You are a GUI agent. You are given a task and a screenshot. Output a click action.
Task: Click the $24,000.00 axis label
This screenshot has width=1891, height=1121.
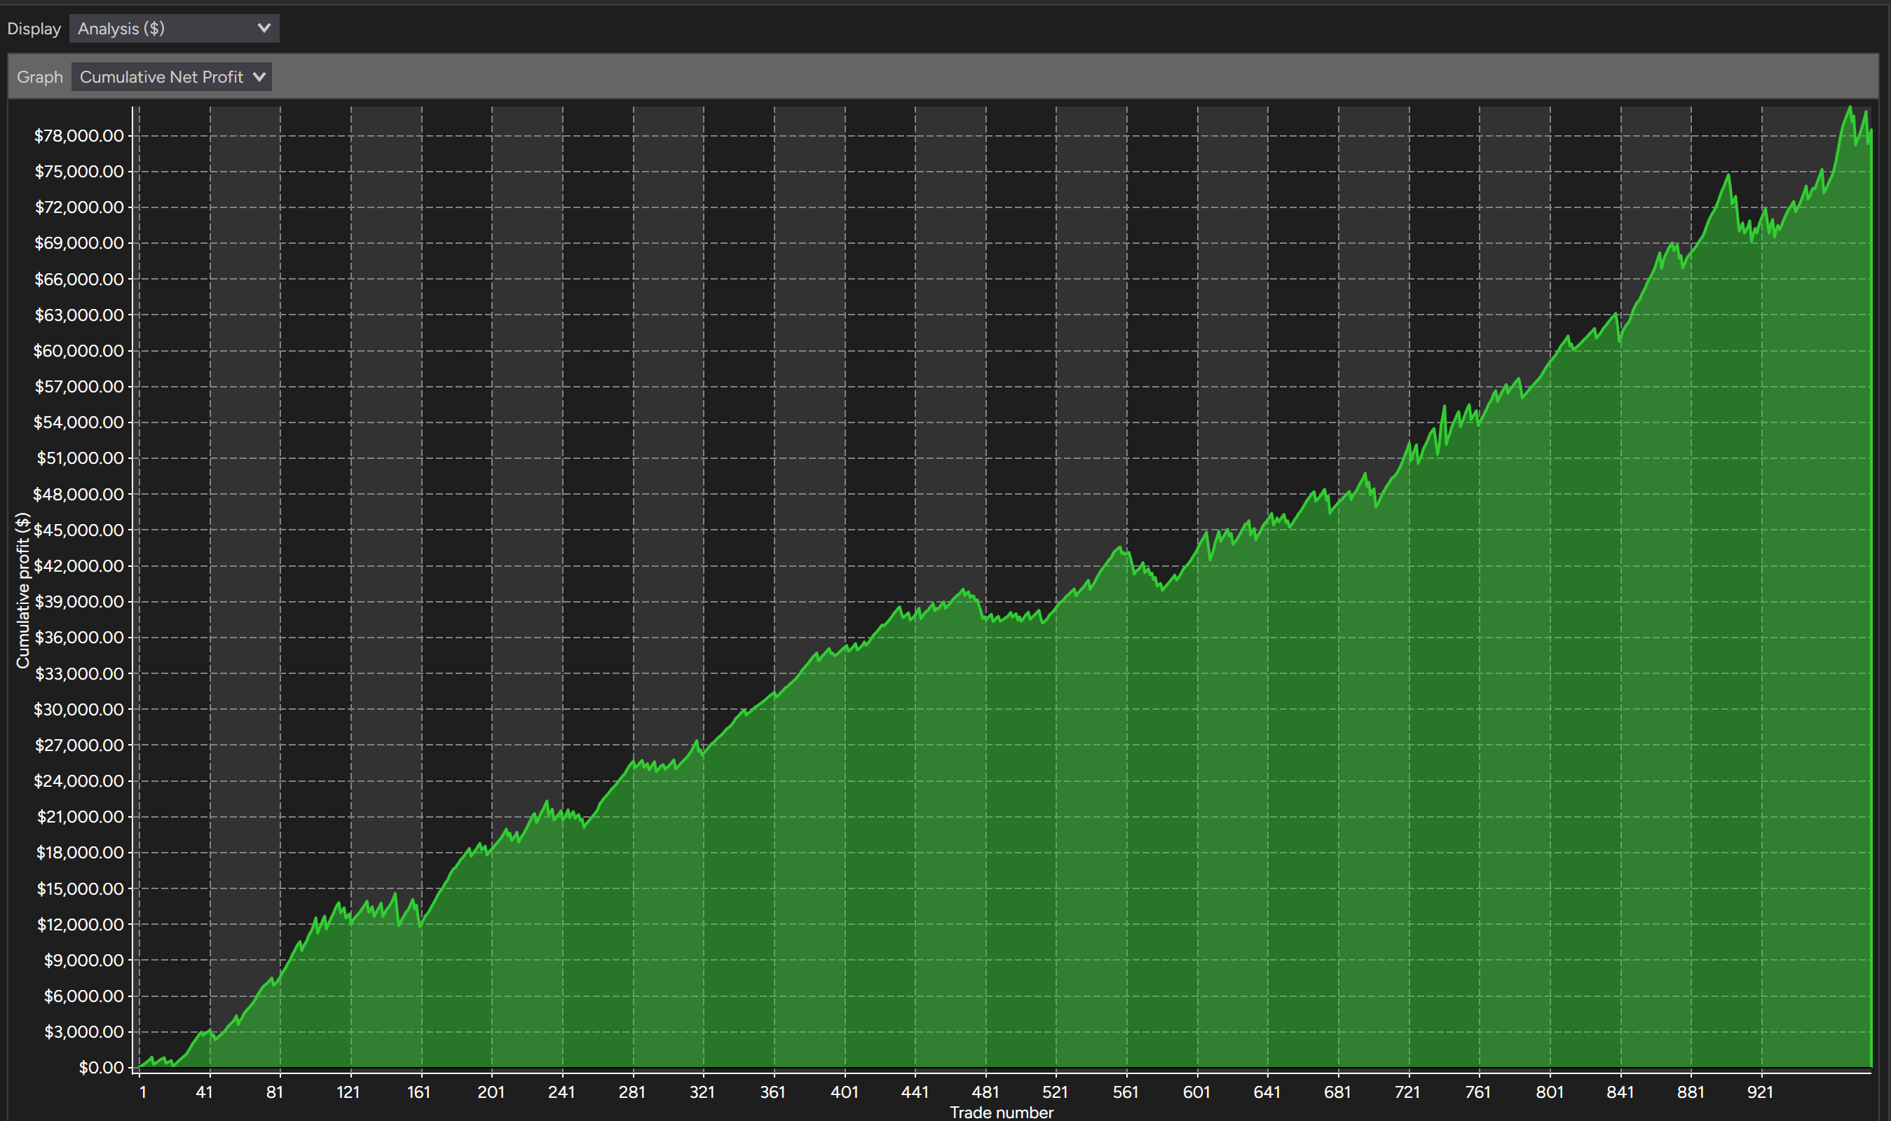78,780
